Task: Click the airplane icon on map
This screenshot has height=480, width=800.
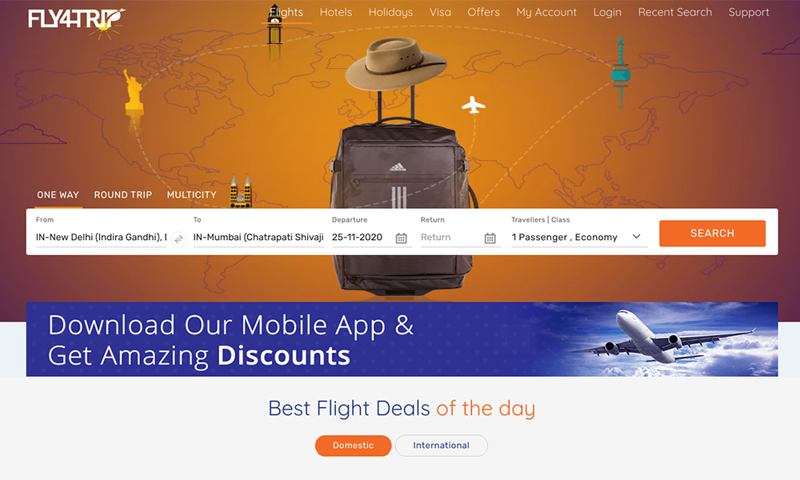Action: 474,105
